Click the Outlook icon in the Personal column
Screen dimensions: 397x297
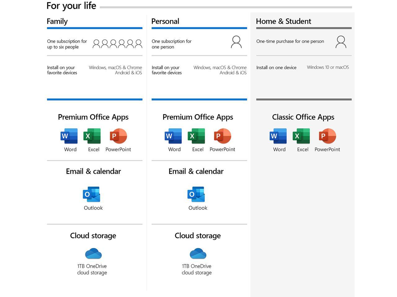coord(196,194)
